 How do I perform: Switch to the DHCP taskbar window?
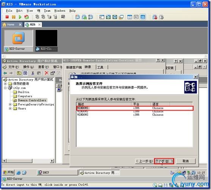(x=57, y=173)
